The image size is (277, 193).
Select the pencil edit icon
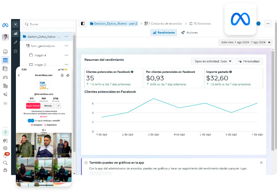[x=15, y=42]
